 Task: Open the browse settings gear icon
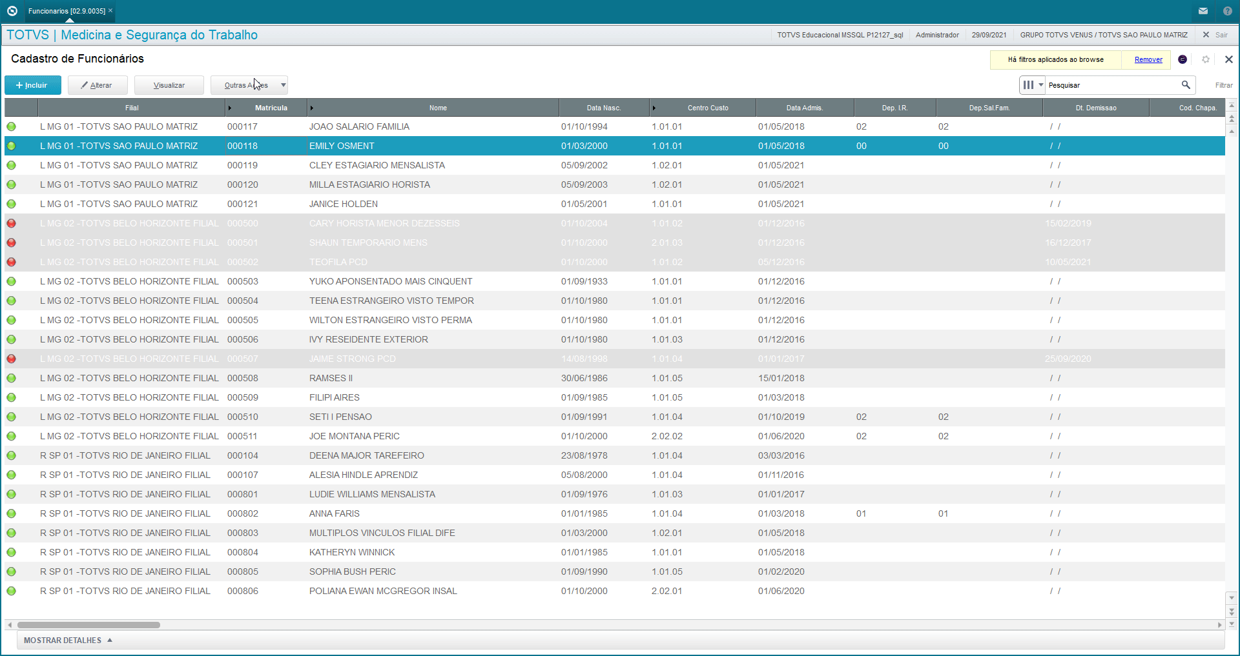point(1206,59)
